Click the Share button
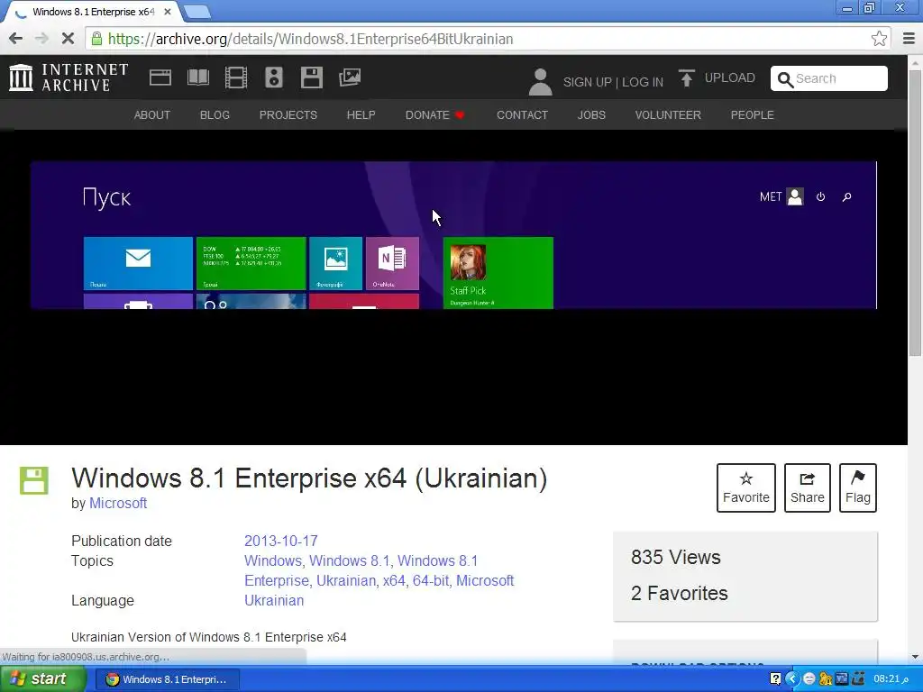 807,487
